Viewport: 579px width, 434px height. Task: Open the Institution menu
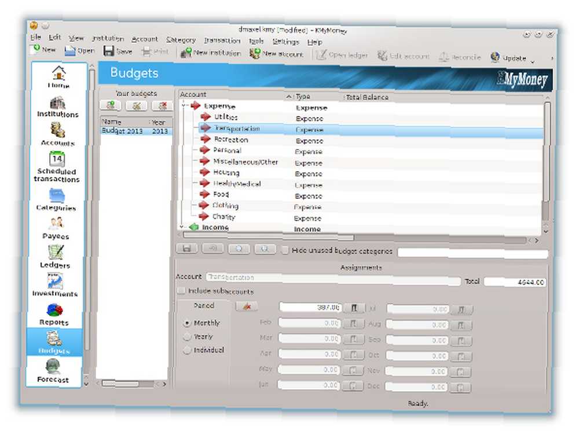[108, 38]
